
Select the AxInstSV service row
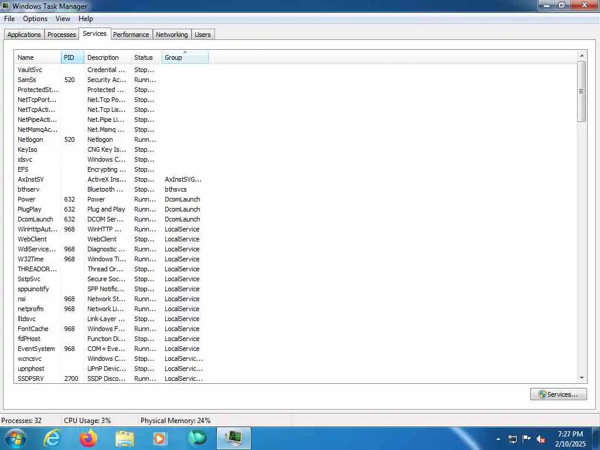point(111,179)
